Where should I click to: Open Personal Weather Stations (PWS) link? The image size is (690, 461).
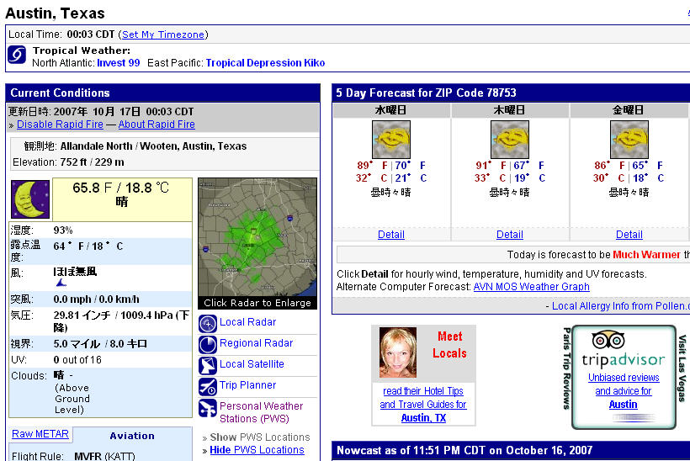click(x=262, y=412)
